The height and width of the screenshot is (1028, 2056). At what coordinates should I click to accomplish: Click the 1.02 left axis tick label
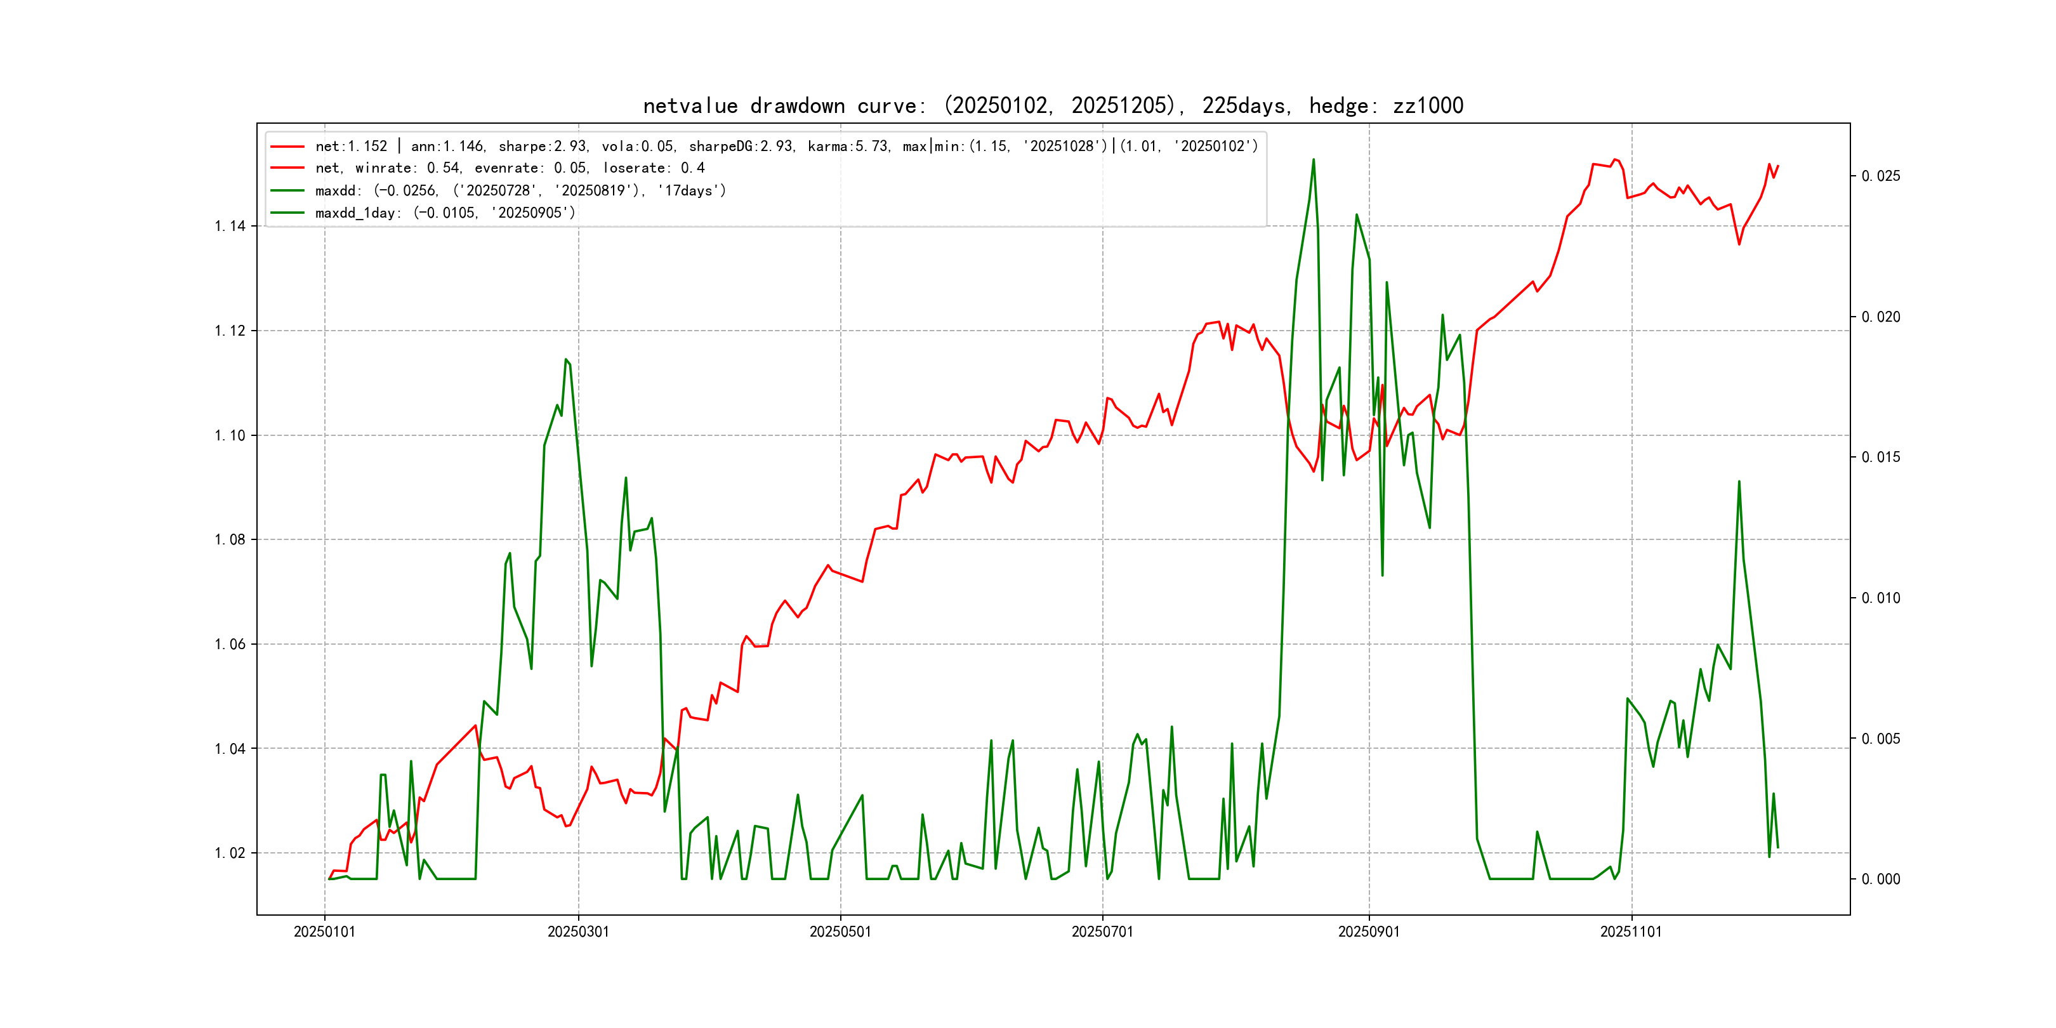230,853
